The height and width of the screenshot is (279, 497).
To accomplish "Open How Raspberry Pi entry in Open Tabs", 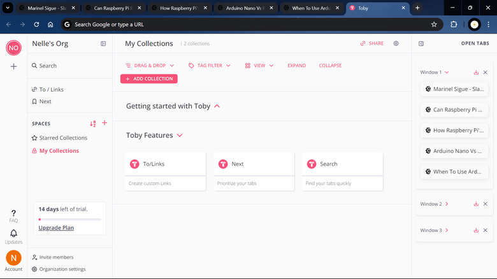I will [454, 131].
